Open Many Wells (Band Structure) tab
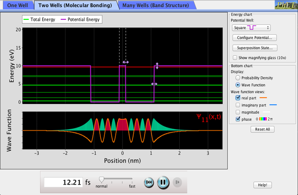This screenshot has height=195, width=298. point(155,5)
